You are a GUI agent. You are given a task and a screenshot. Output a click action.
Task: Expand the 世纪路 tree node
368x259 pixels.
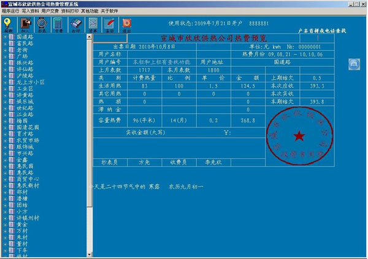point(5,108)
